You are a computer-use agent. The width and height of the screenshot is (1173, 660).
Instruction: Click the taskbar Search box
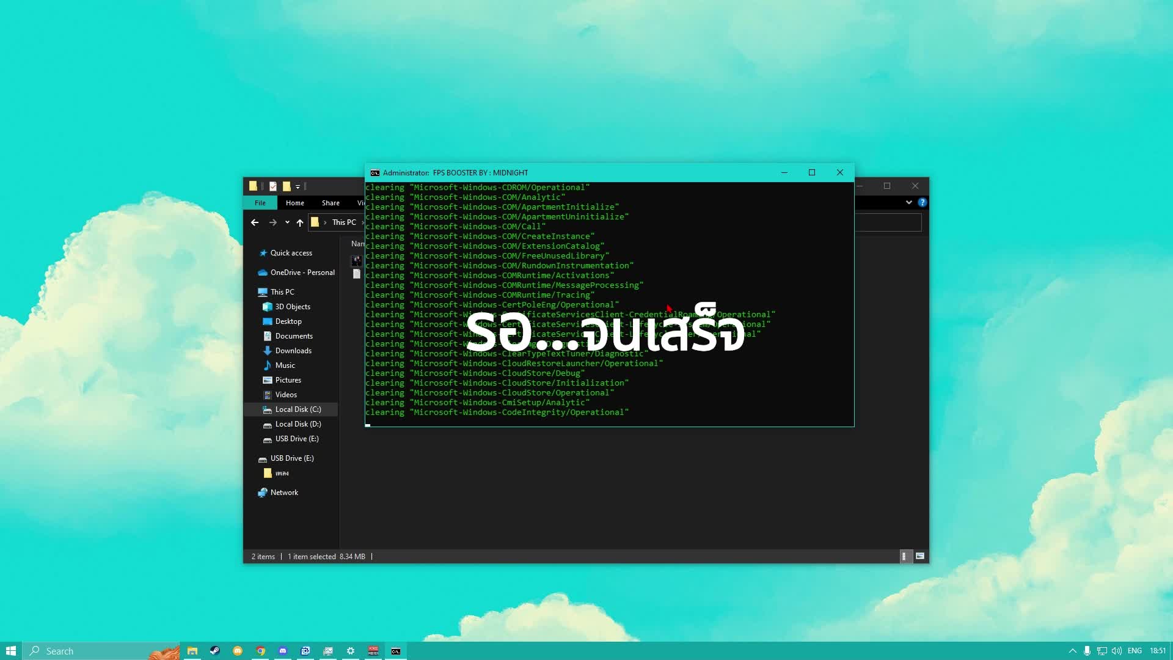pyautogui.click(x=92, y=651)
